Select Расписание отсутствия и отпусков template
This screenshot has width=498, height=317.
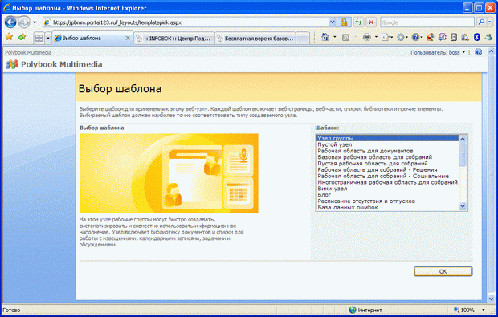point(387,201)
